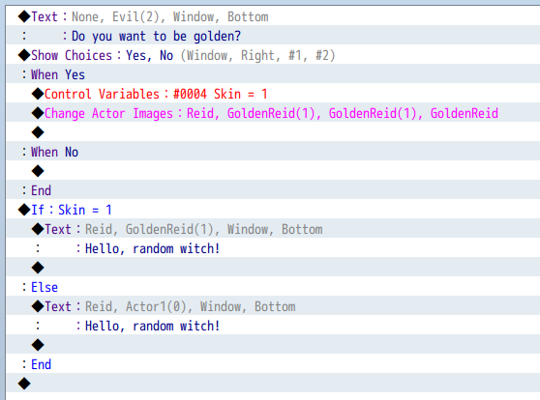Select the If: Skin = 1 conditional
Screen dimensions: 540x400
[273, 210]
